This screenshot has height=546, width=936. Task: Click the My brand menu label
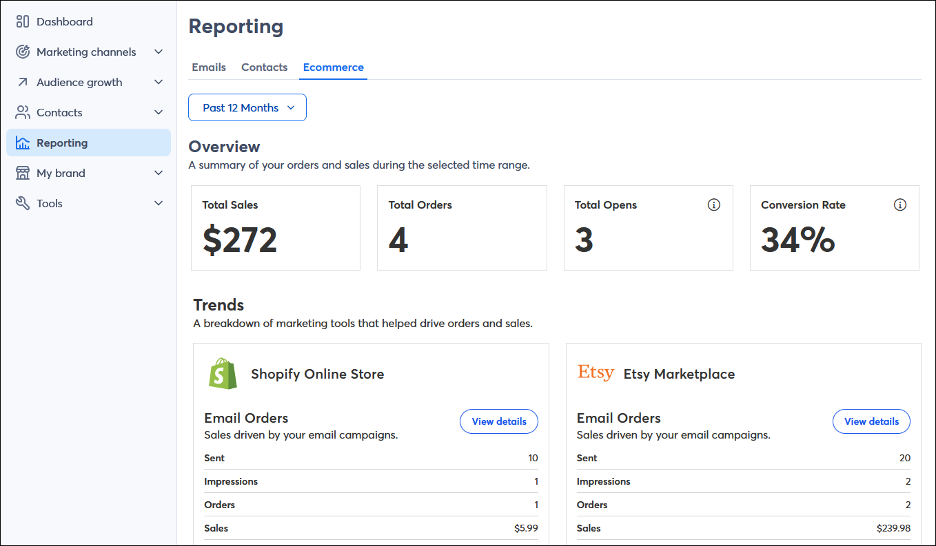(61, 173)
